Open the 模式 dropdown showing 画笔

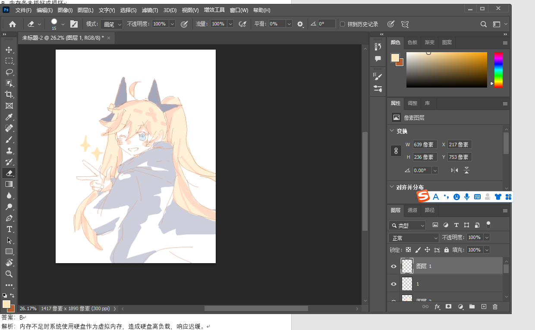coord(112,24)
